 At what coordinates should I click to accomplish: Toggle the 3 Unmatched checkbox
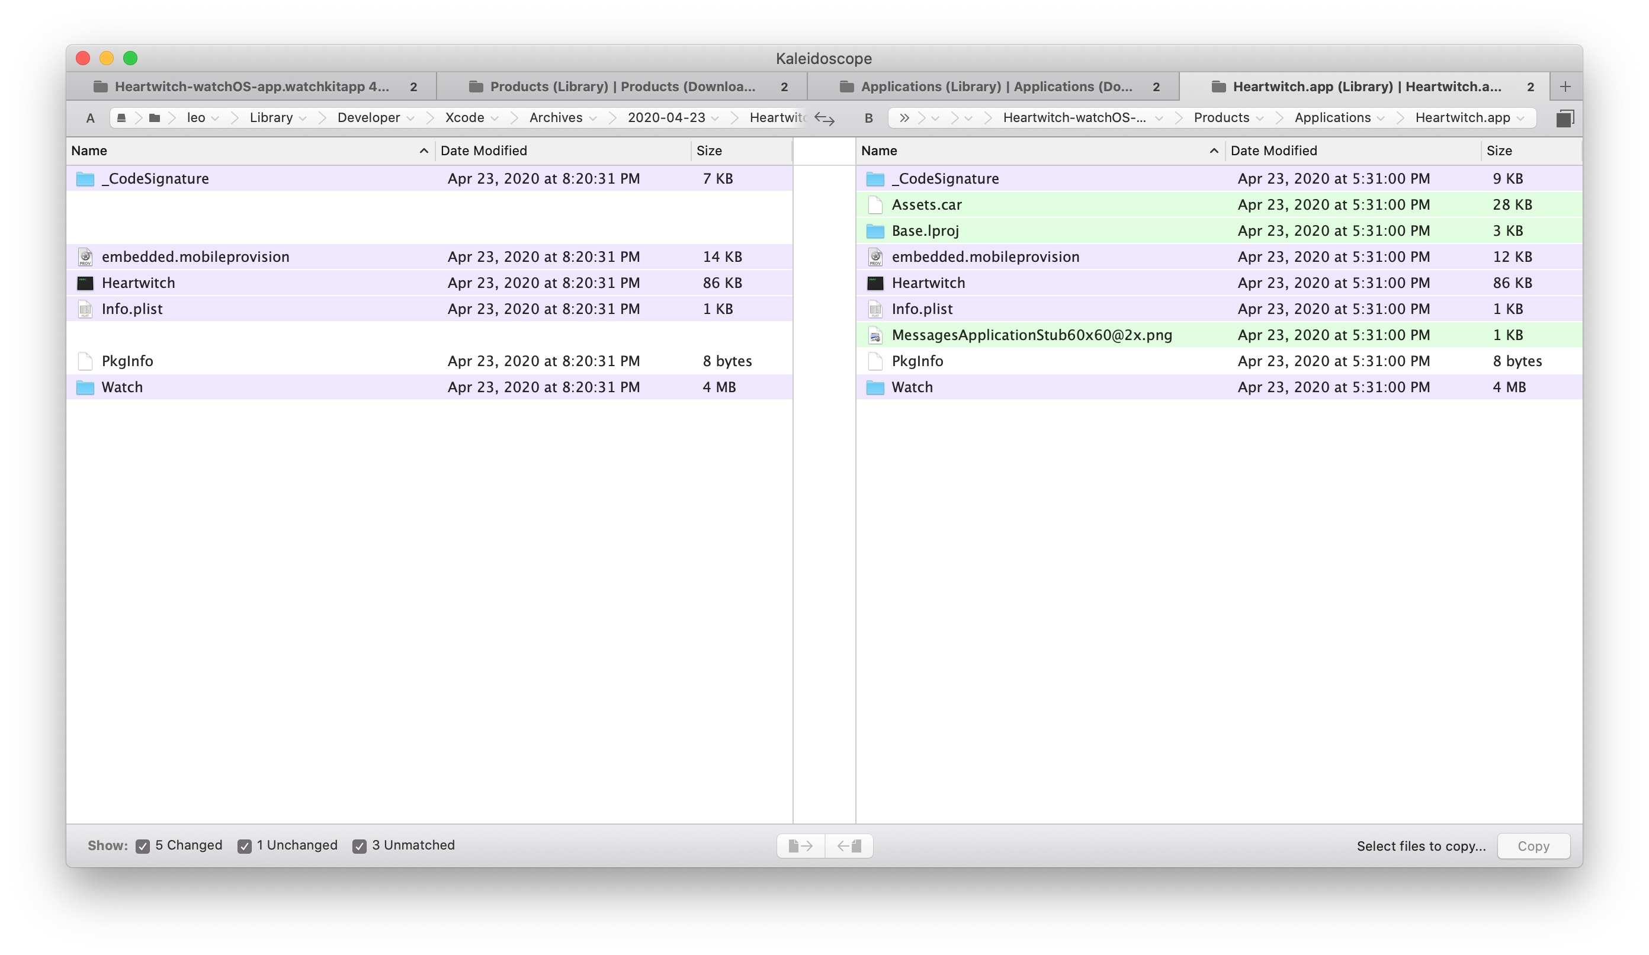360,847
